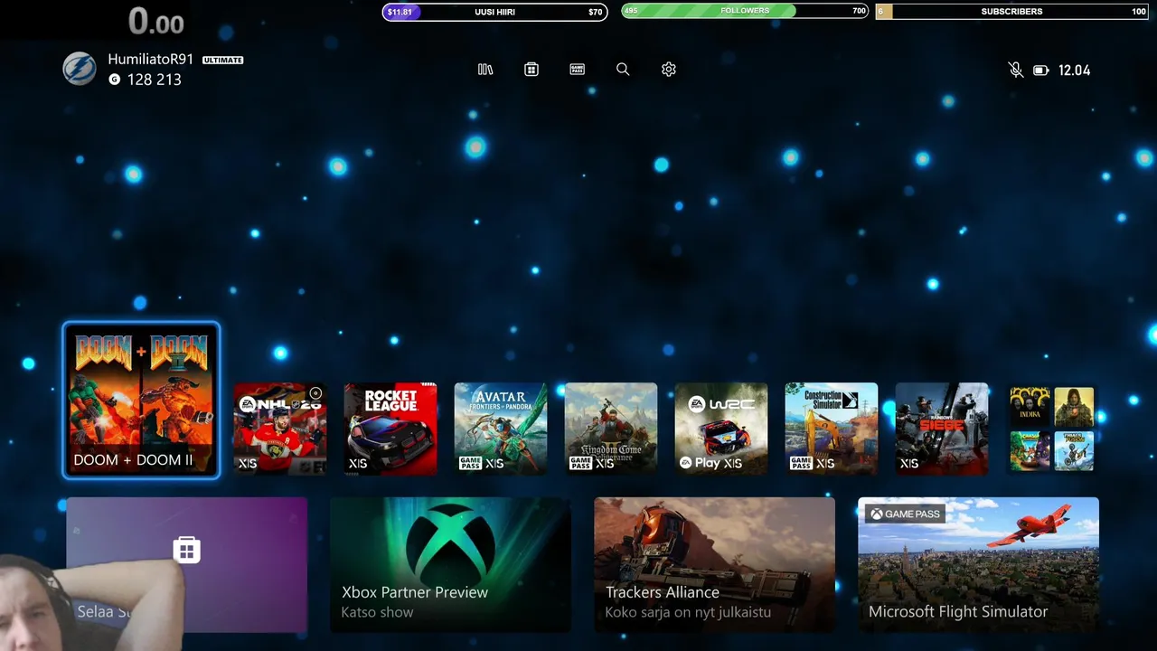Image resolution: width=1157 pixels, height=651 pixels.
Task: Launch the Rocket League tile
Action: coord(390,429)
